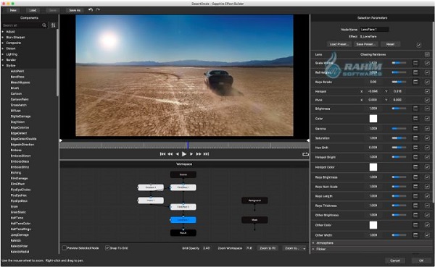Enable Preview Selected Node checkbox
The image size is (435, 267).
click(x=65, y=248)
